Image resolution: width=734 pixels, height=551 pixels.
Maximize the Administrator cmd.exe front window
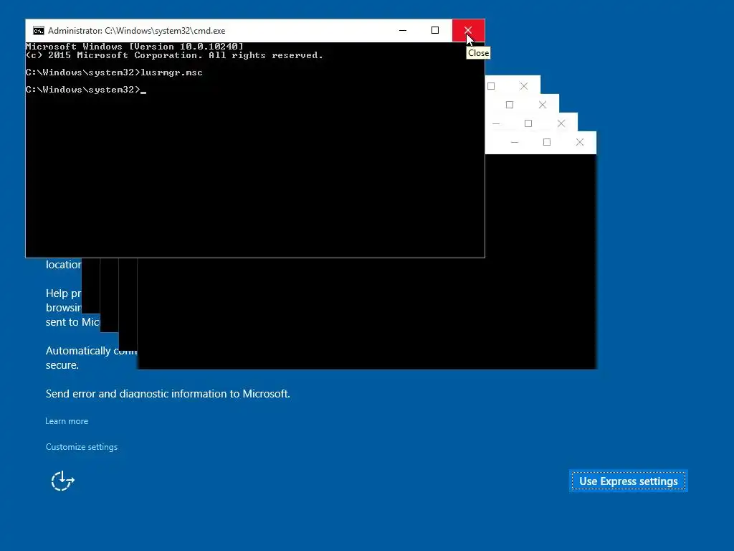coord(435,30)
